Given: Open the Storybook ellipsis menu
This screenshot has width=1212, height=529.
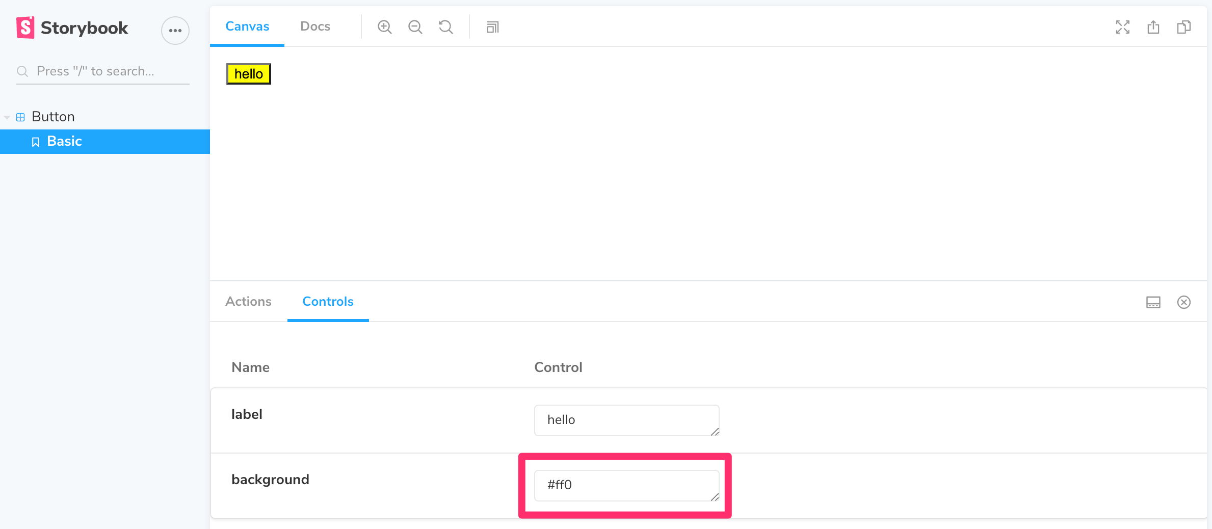Looking at the screenshot, I should coord(175,31).
